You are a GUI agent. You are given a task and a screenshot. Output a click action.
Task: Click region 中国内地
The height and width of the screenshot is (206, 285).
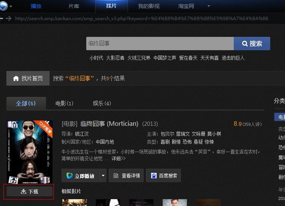[105, 142]
